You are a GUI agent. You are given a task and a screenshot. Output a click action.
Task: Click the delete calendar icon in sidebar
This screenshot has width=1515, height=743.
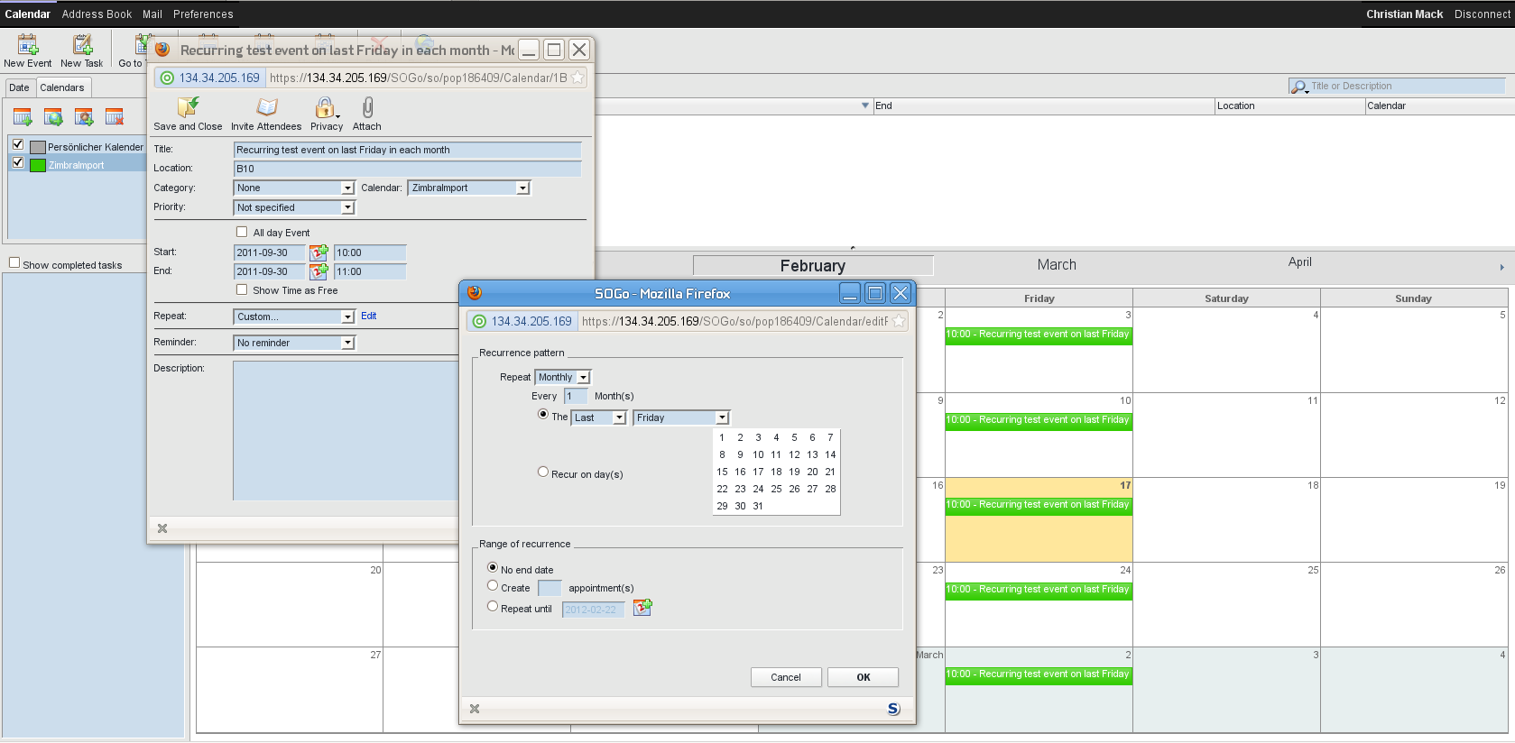(115, 117)
